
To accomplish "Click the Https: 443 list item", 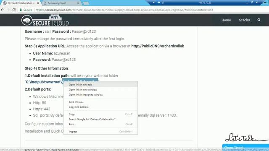I will (42, 109).
